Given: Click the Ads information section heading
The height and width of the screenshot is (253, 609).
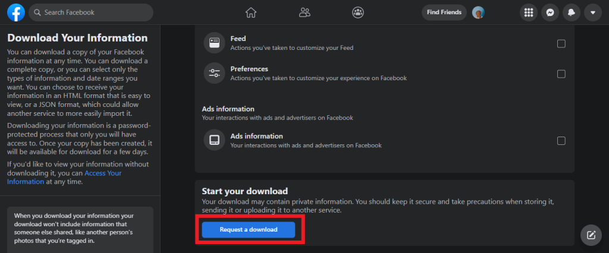Looking at the screenshot, I should pyautogui.click(x=228, y=109).
